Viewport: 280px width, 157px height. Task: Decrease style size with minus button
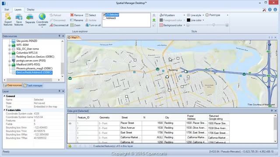click(188, 25)
